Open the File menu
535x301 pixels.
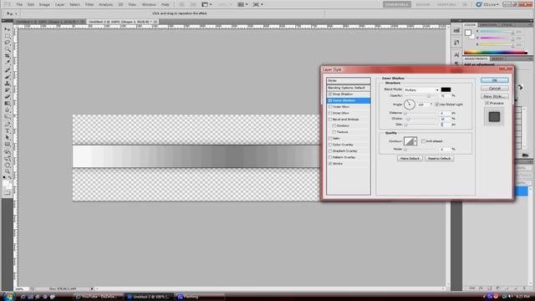pos(19,4)
